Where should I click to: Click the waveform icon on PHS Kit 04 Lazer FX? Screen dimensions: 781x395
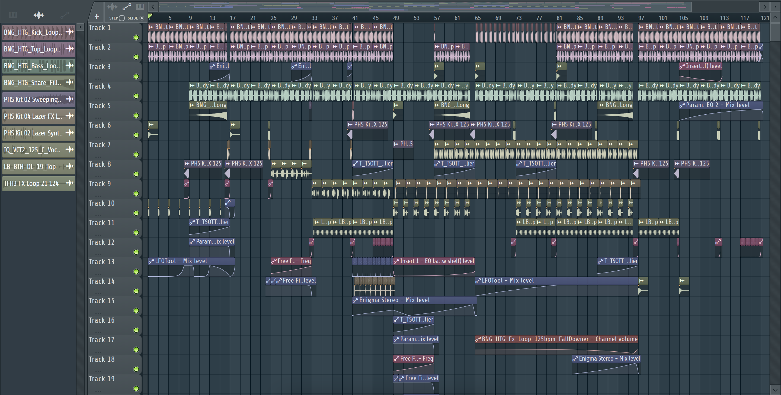point(70,116)
